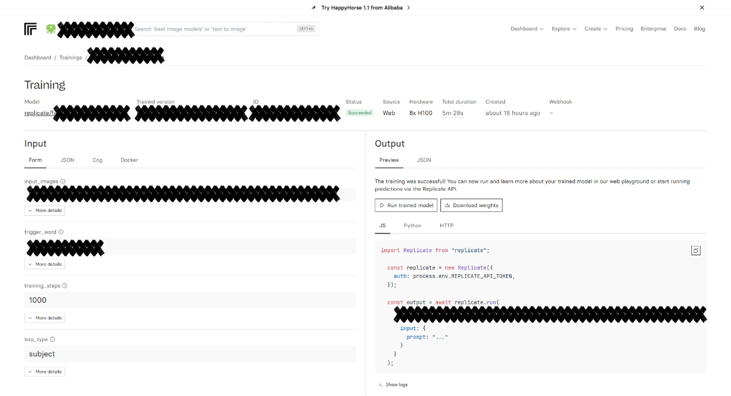Image resolution: width=731 pixels, height=396 pixels.
Task: Expand More details under lora_type
Action: point(44,371)
